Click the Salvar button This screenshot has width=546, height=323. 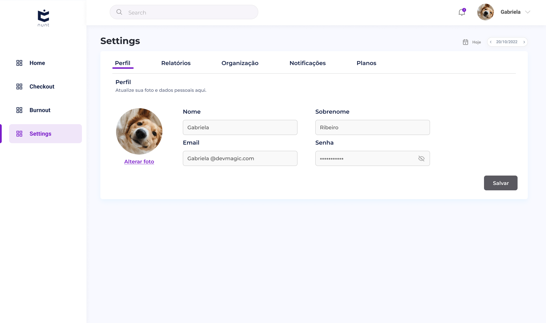click(x=501, y=183)
